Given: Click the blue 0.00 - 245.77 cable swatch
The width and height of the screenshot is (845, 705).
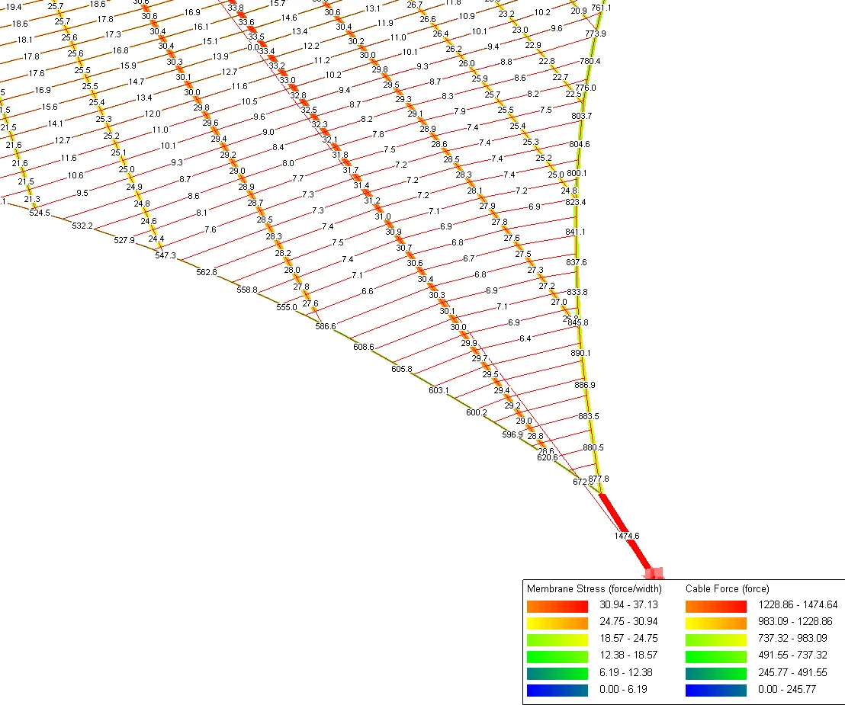Looking at the screenshot, I should 716,690.
